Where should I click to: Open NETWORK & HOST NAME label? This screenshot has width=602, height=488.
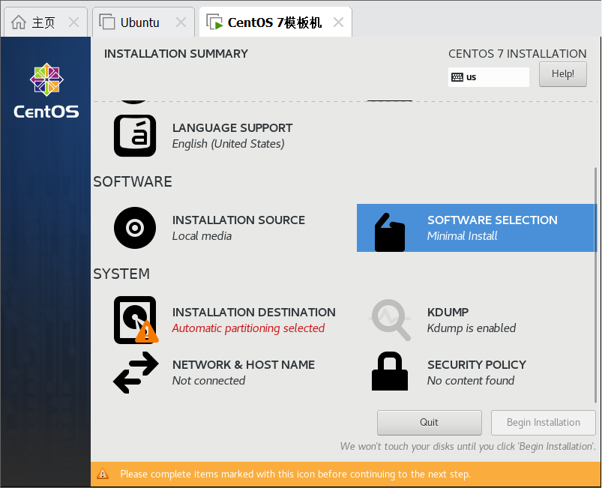coord(244,365)
